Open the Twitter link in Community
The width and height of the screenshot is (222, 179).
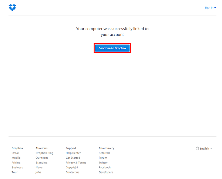[103, 162]
